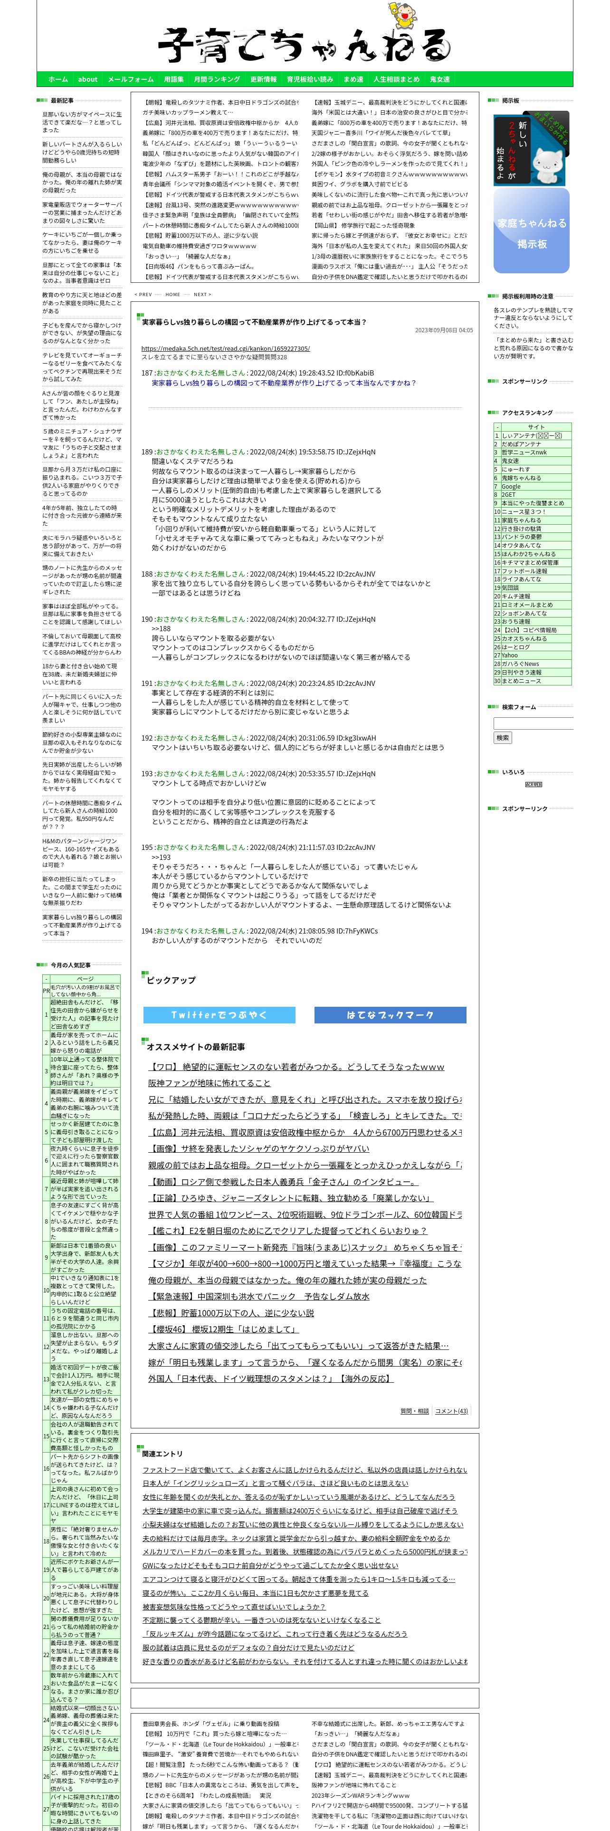Open まとめニュース ranking link
Image resolution: width=610 pixels, height=1831 pixels.
(521, 681)
